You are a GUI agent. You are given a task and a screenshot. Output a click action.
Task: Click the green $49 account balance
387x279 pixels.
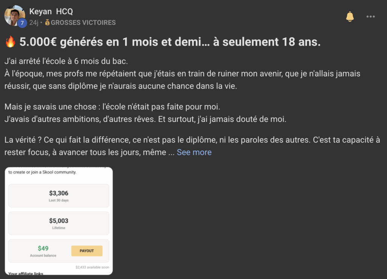43,248
